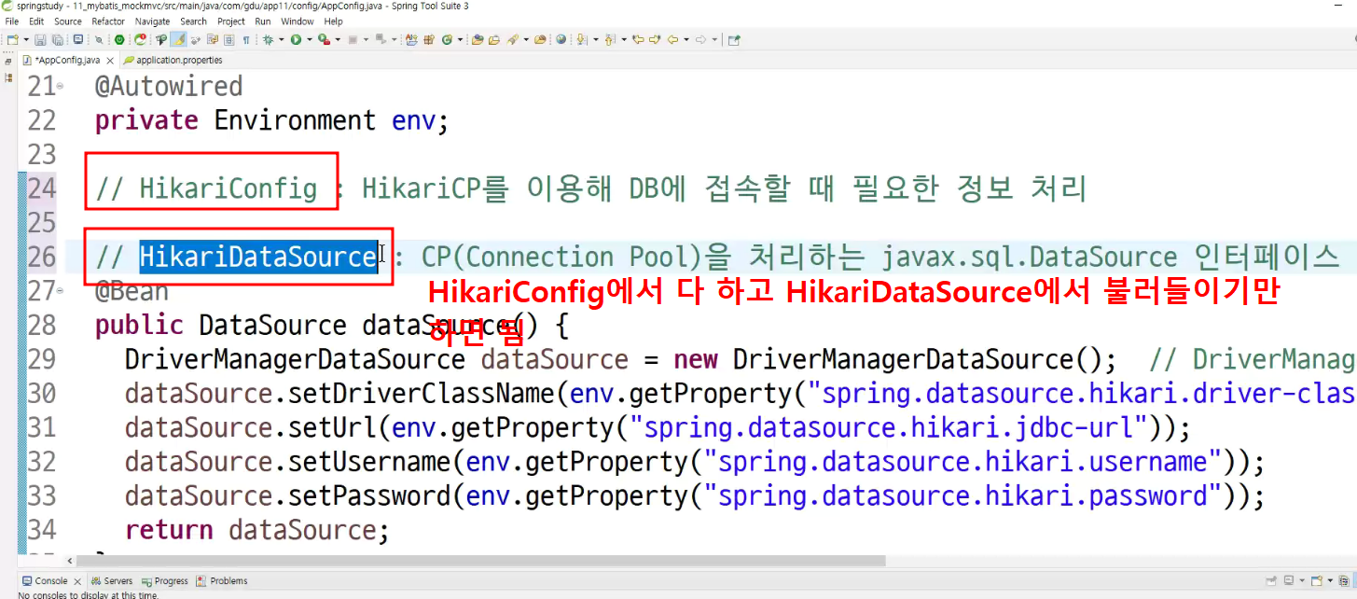Click "setUsername" on line 32
This screenshot has height=599, width=1357.
coord(370,462)
